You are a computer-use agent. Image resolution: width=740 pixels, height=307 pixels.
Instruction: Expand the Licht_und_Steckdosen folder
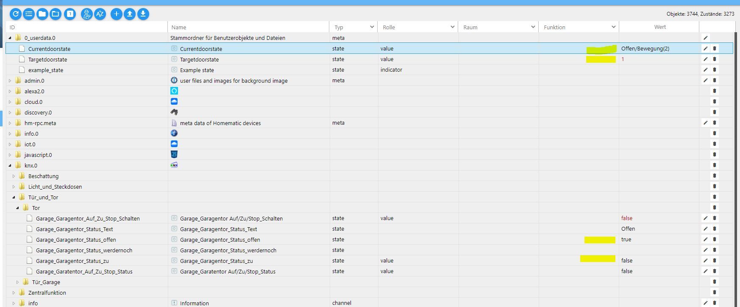tap(14, 187)
